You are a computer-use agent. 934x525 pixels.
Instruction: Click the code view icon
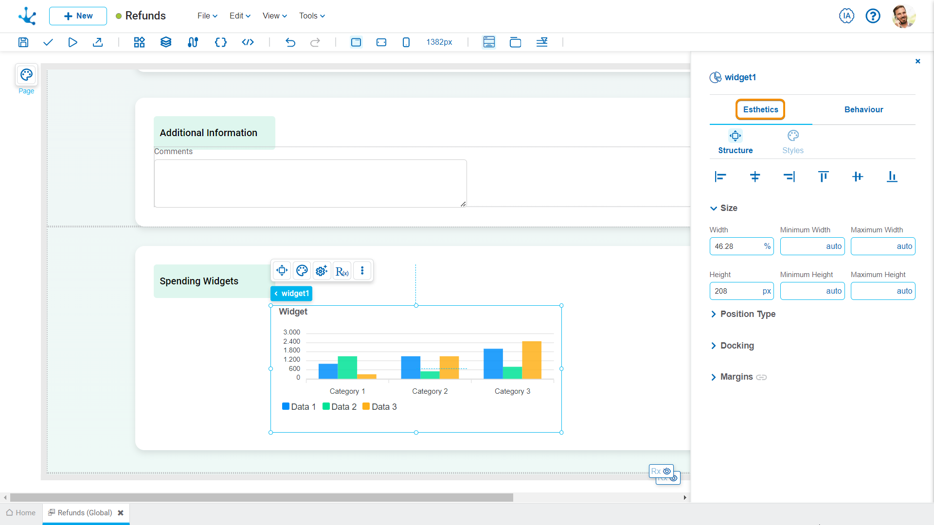point(248,42)
